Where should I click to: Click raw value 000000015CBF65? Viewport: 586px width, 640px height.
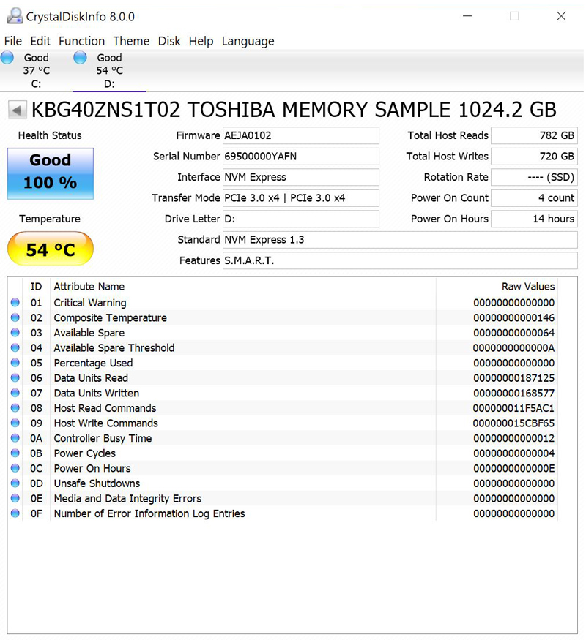pos(513,423)
